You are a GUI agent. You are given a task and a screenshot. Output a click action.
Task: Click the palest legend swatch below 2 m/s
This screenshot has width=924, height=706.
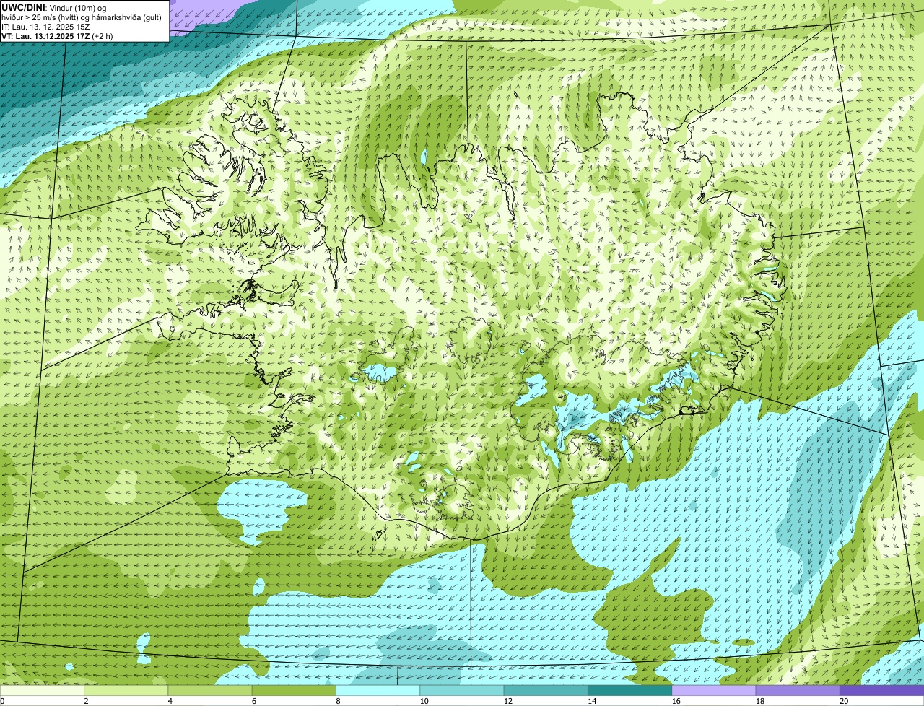coord(42,691)
